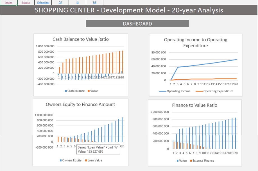Screen dimensions: 258x171
Task: Select the Loan Value tooltip box
Action: click(x=98, y=149)
